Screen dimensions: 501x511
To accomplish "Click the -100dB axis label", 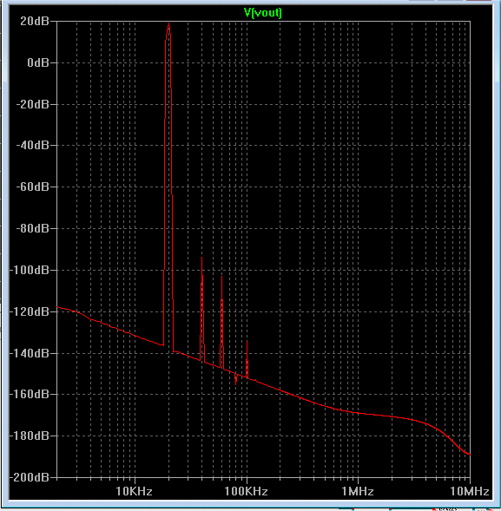I will click(x=30, y=270).
